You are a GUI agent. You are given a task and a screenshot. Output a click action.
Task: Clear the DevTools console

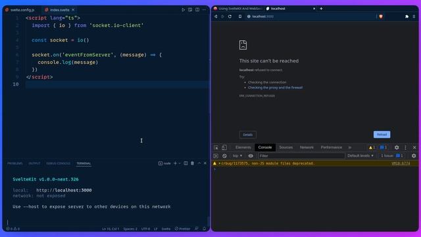point(224,156)
